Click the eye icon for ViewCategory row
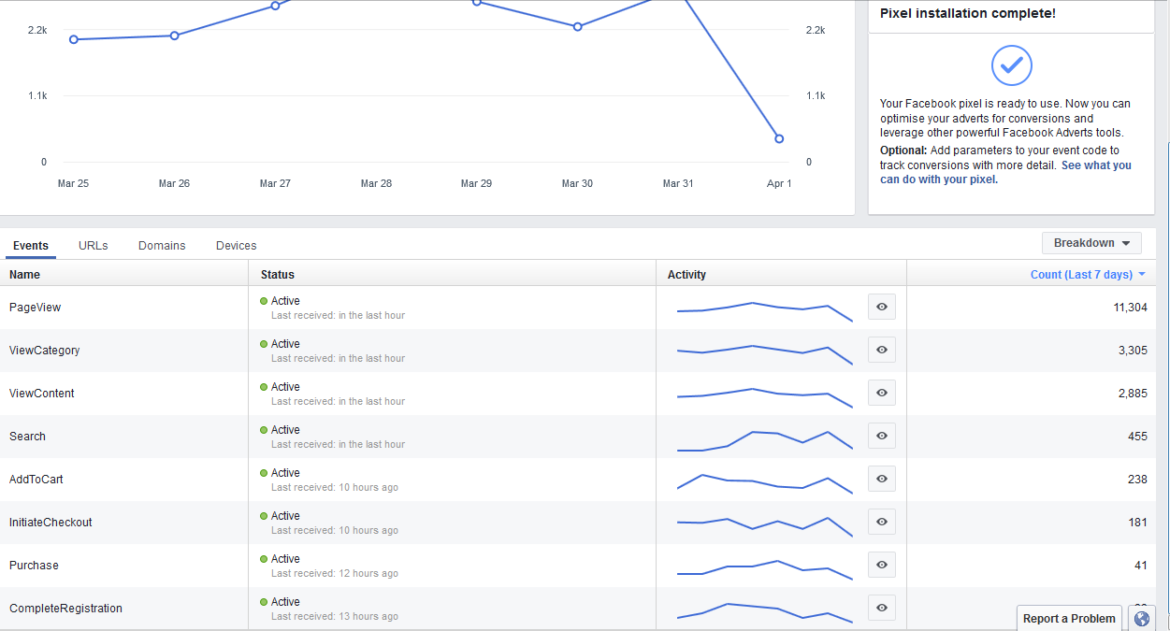Screen dimensions: 1170x631 click(881, 350)
